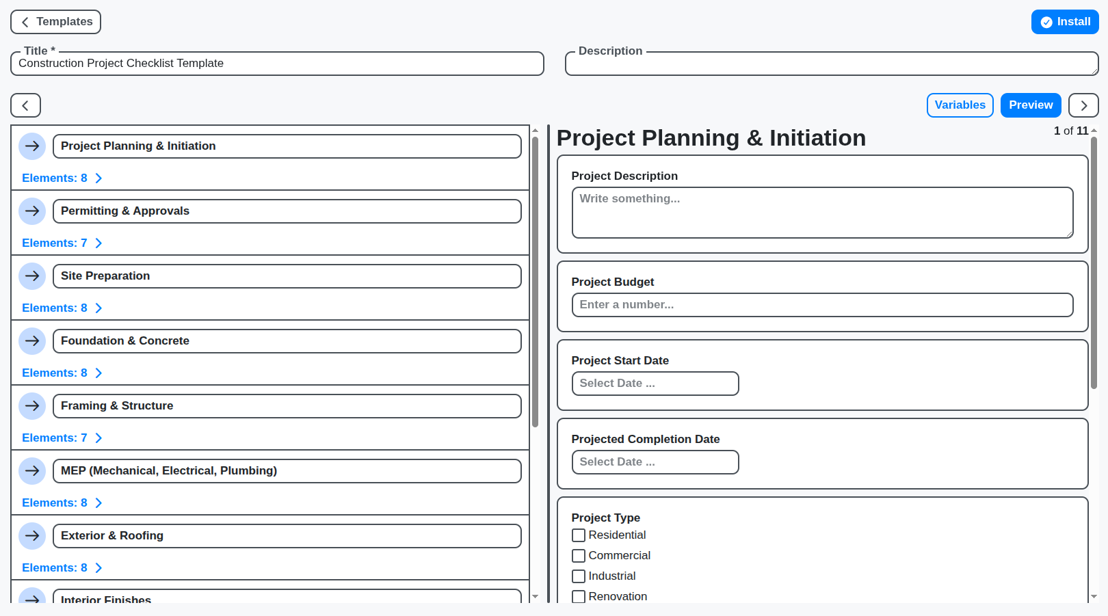Check the Commercial project type
The height and width of the screenshot is (616, 1108).
tap(578, 555)
